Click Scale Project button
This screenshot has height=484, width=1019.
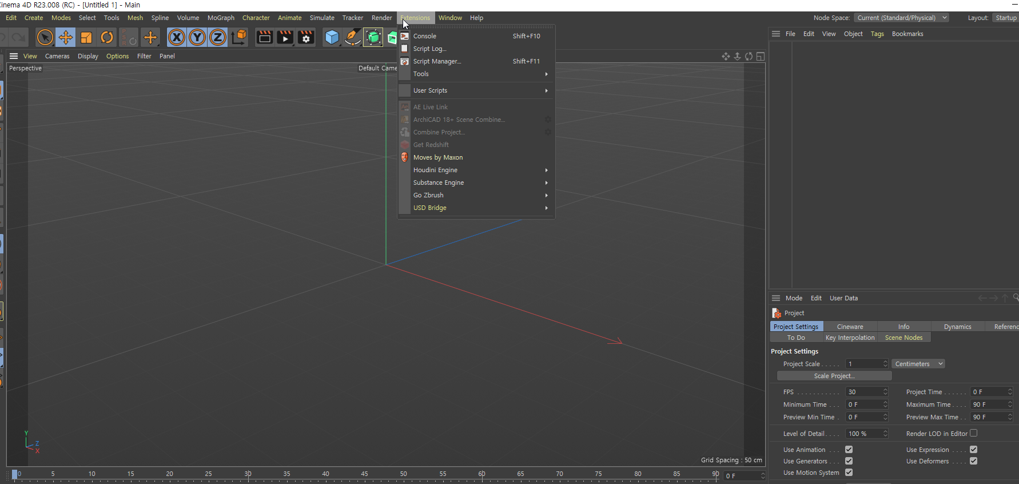834,376
